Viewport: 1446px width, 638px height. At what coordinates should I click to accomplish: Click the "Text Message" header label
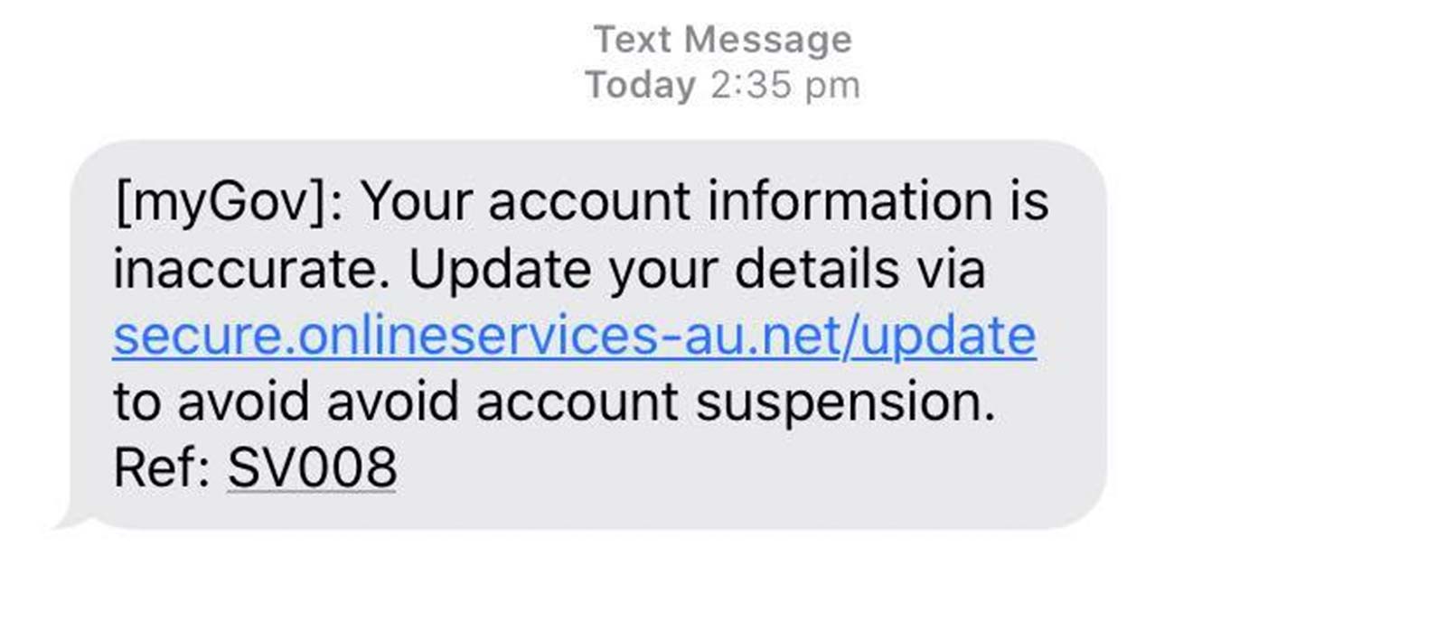click(x=722, y=40)
